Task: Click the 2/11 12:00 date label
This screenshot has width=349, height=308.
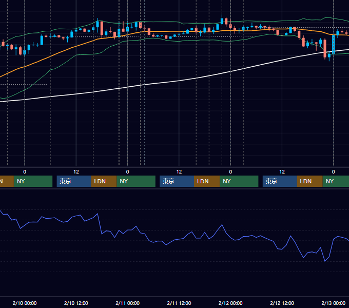Action: (179, 303)
